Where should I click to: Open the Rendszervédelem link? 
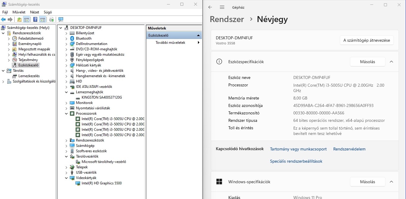(349, 149)
